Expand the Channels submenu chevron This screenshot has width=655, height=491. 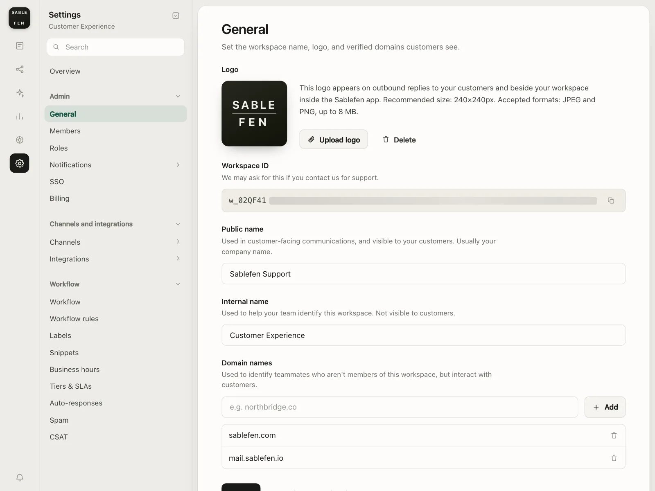coord(178,241)
